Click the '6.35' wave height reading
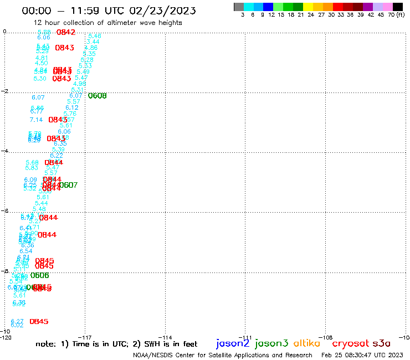Image resolution: width=410 pixels, height=360 pixels. [60, 143]
